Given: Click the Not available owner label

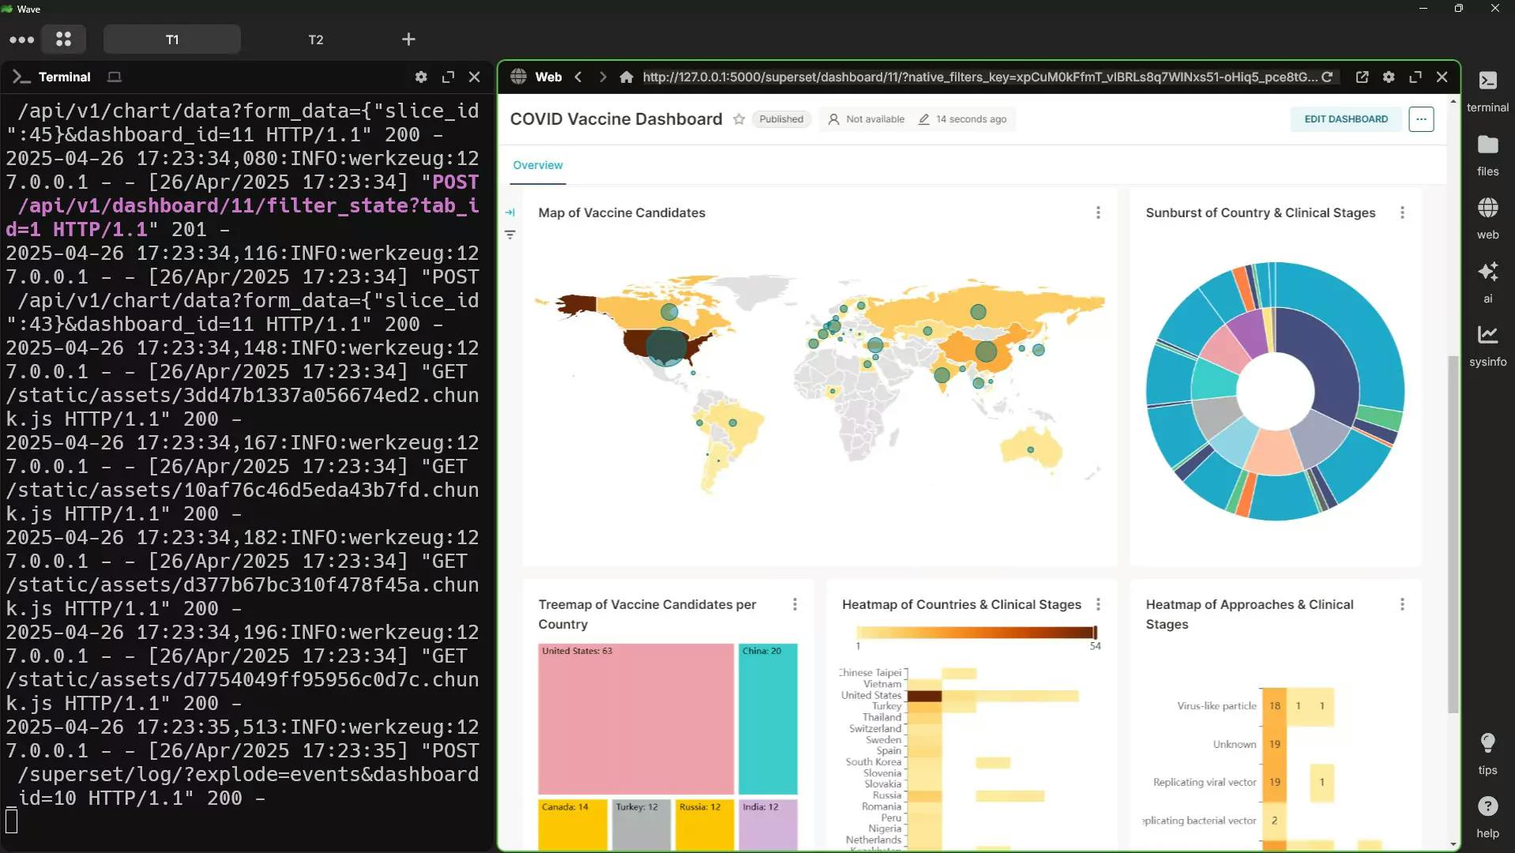Looking at the screenshot, I should point(866,119).
